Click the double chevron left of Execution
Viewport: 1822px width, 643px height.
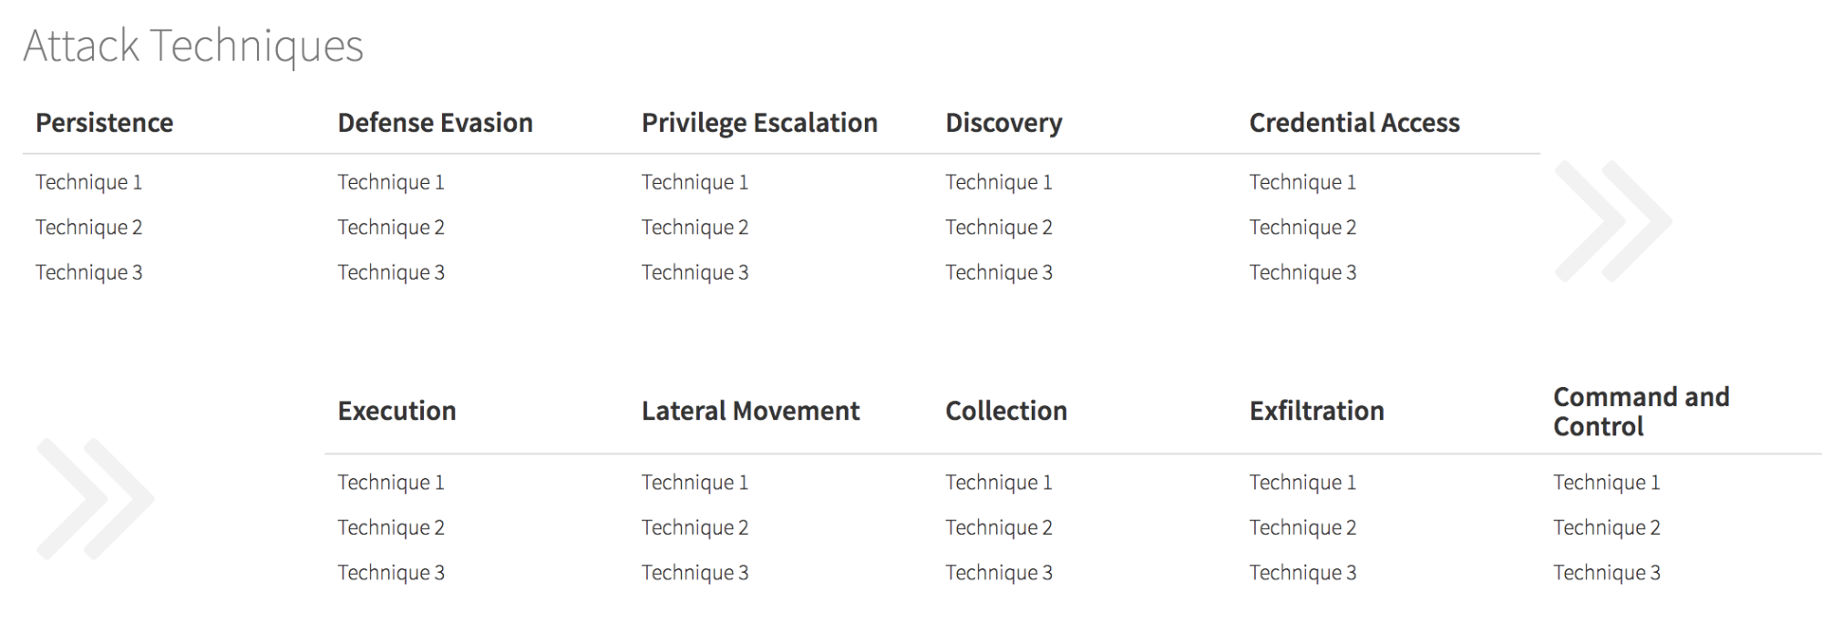pyautogui.click(x=95, y=498)
